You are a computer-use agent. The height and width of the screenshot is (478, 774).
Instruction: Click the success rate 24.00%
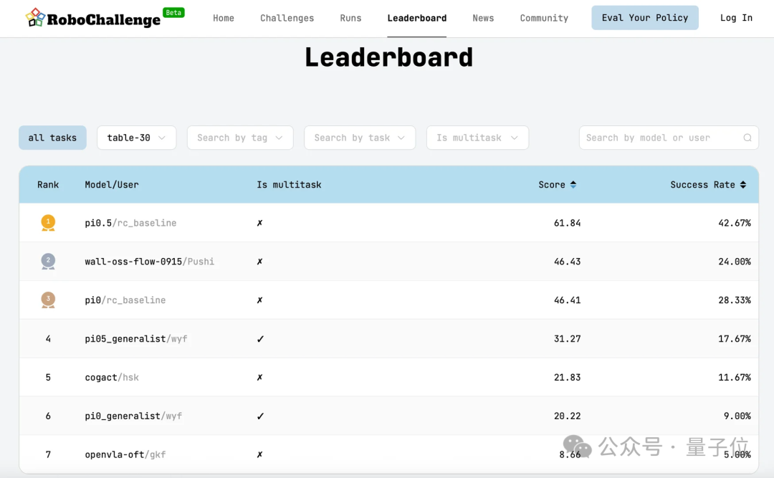pyautogui.click(x=735, y=262)
